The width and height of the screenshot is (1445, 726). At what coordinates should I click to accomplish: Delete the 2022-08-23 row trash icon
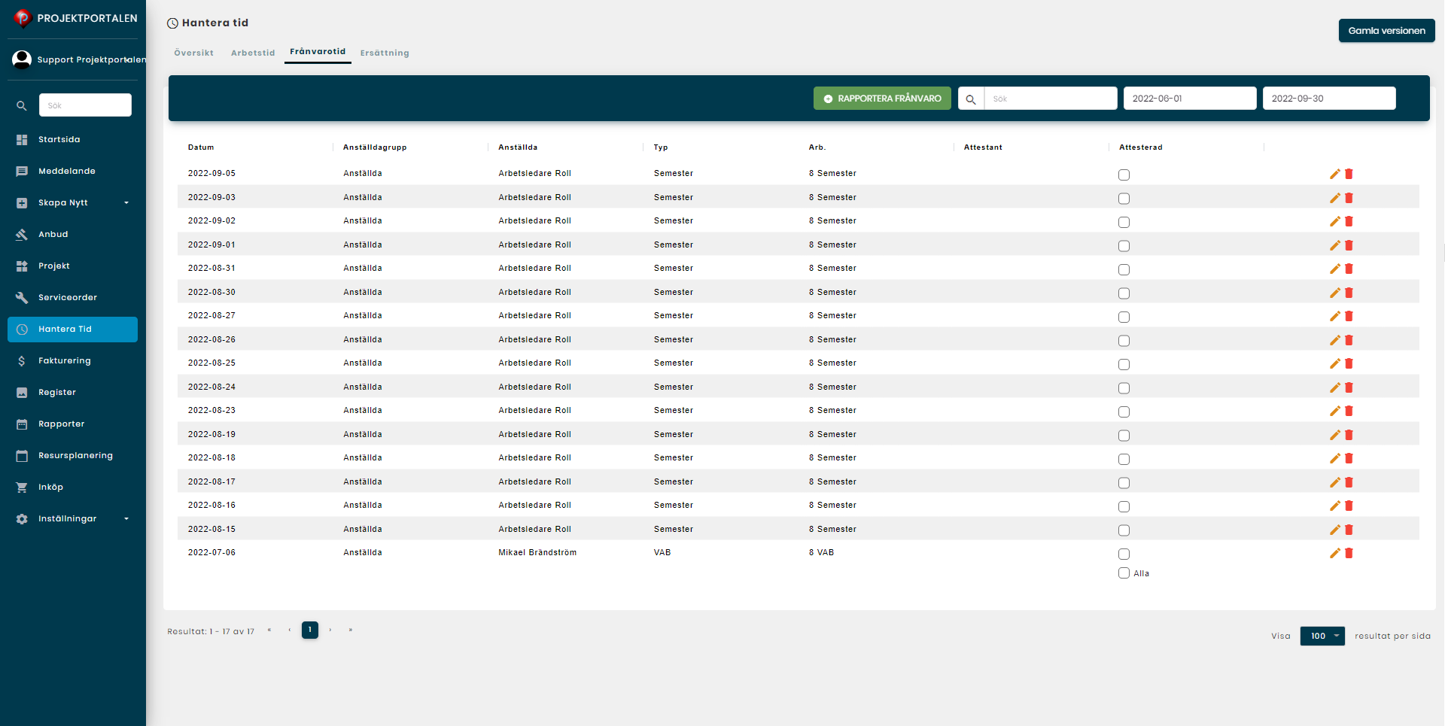(1349, 411)
